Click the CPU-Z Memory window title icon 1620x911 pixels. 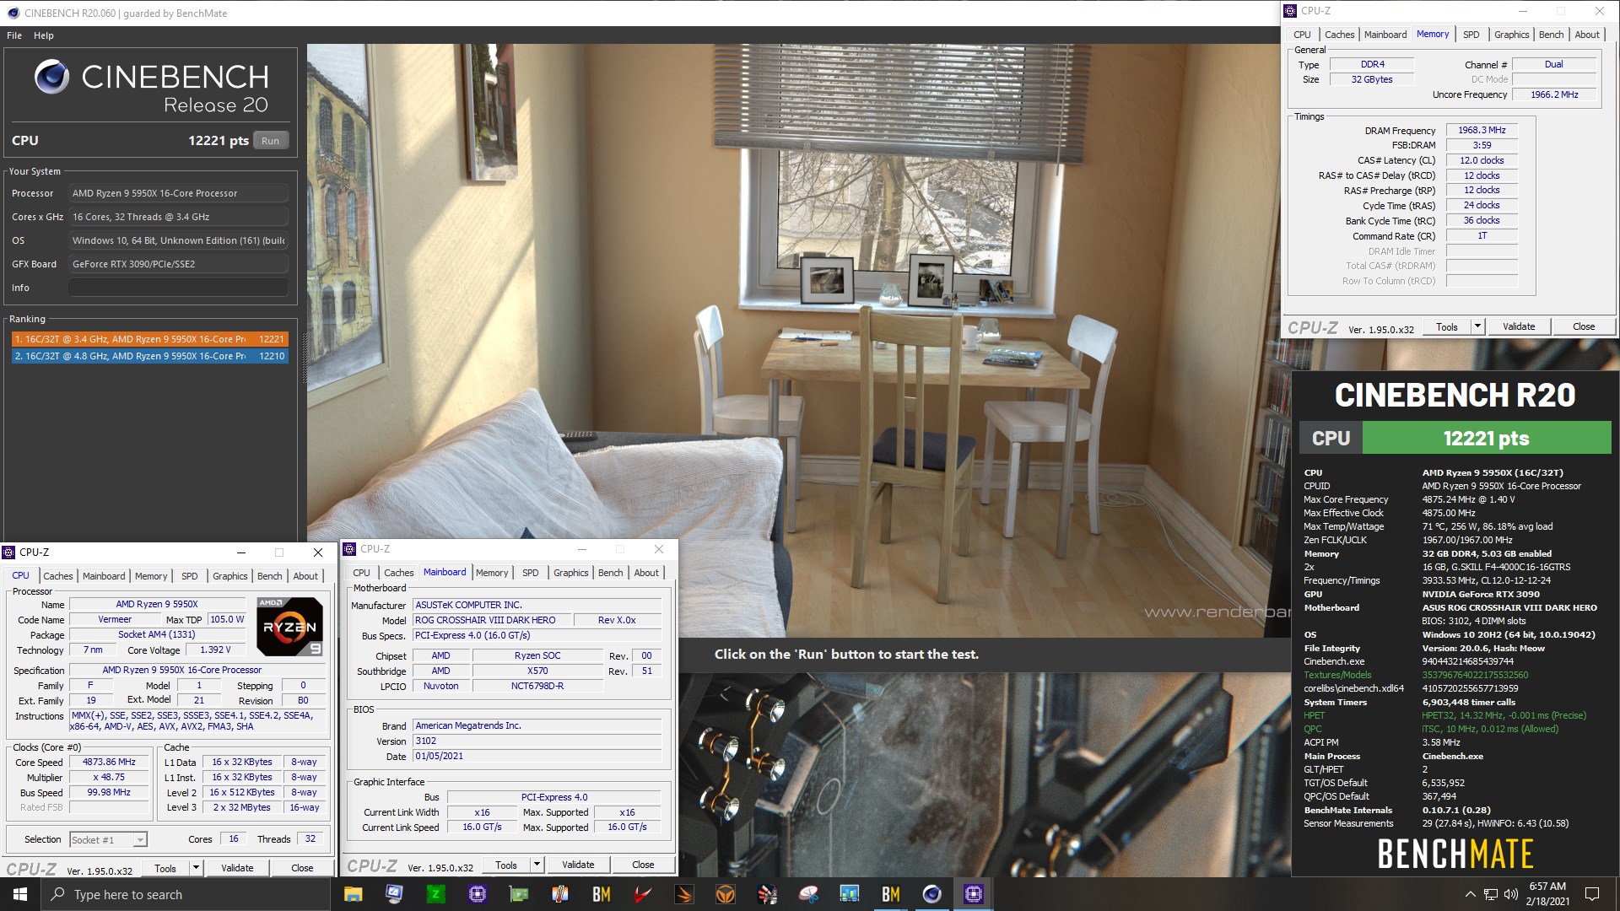click(1290, 11)
